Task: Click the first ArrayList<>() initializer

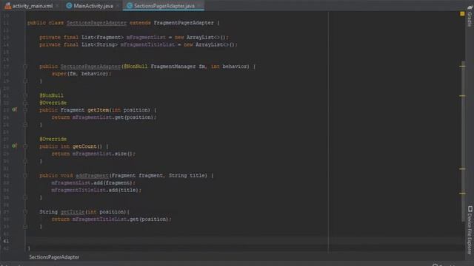Action: coord(206,37)
